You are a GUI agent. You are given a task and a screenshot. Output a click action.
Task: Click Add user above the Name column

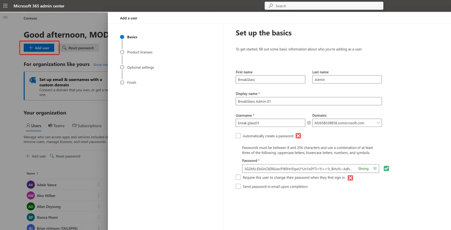[36, 156]
